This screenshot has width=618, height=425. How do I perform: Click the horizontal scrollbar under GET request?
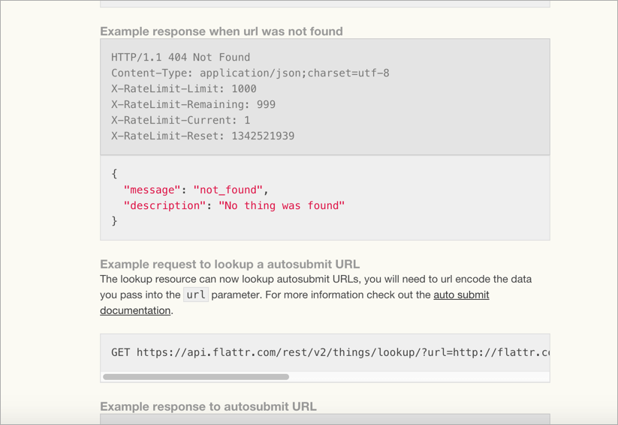[x=196, y=377]
